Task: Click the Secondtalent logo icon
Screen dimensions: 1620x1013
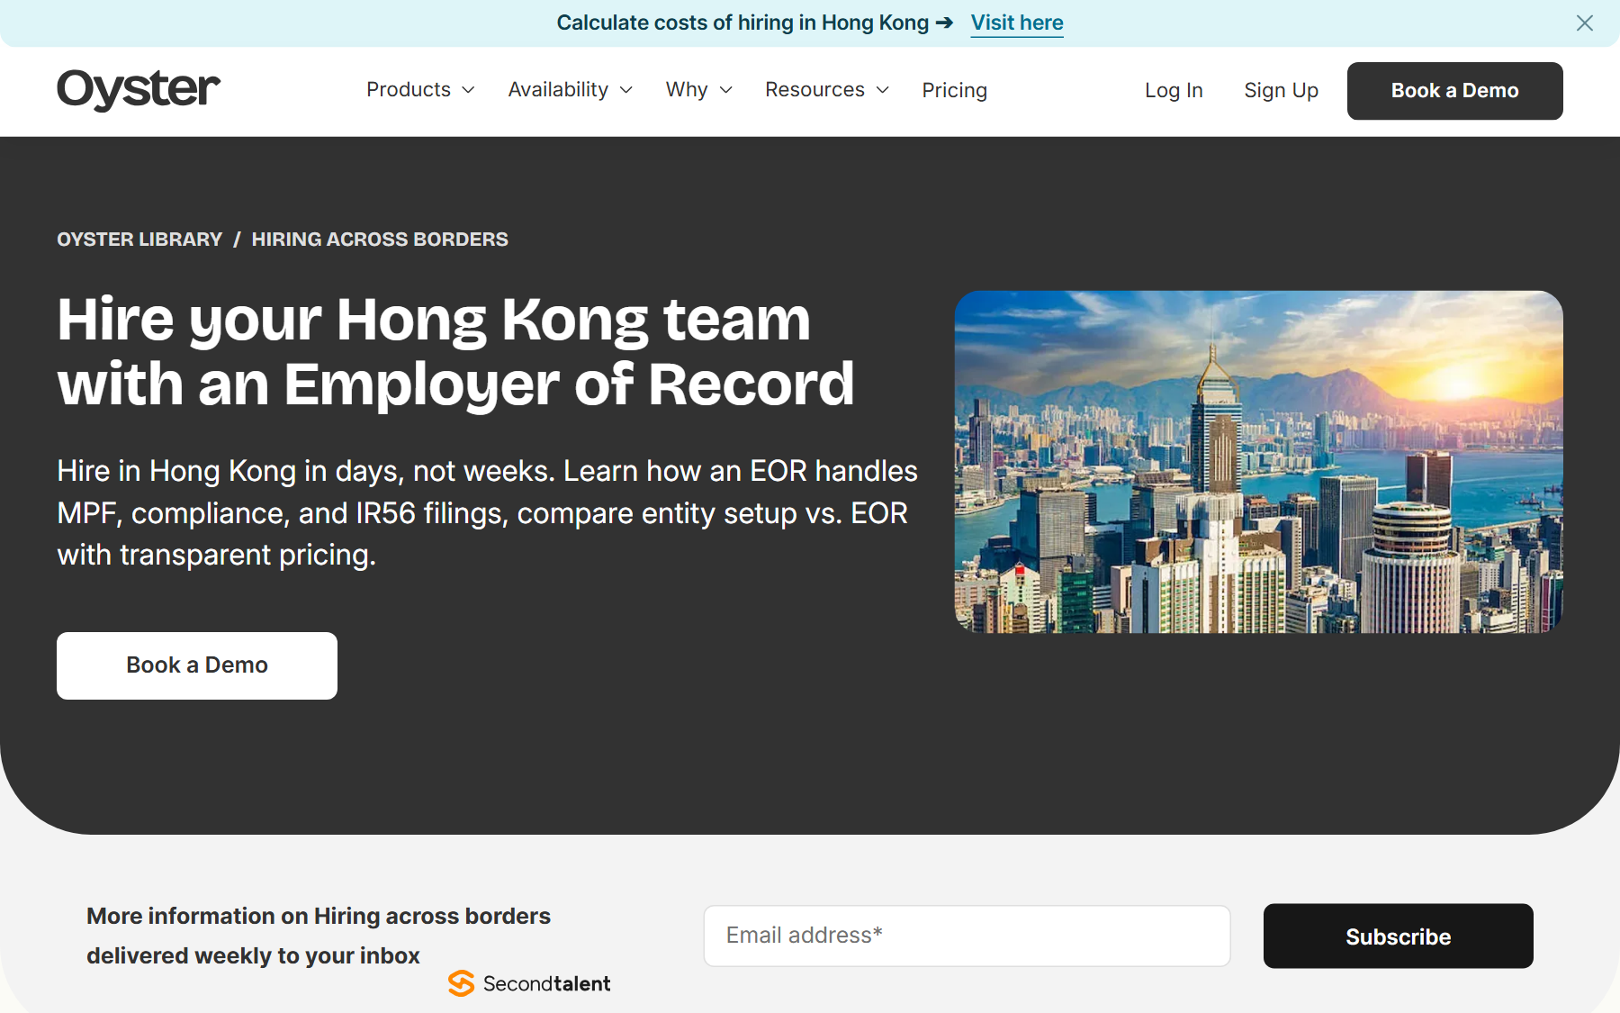Action: (461, 983)
